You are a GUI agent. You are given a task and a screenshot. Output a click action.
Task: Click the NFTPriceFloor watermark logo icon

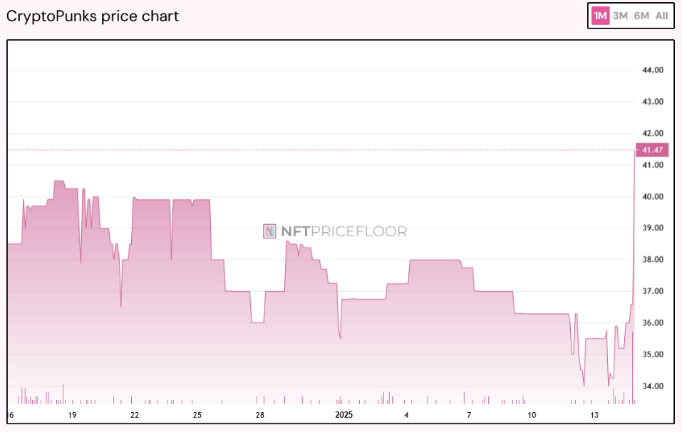point(269,231)
